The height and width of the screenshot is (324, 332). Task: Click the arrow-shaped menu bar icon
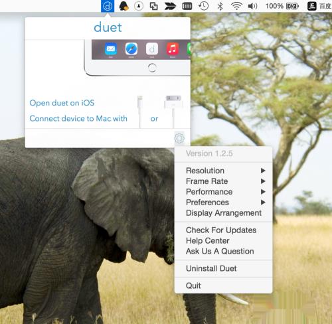coord(170,6)
